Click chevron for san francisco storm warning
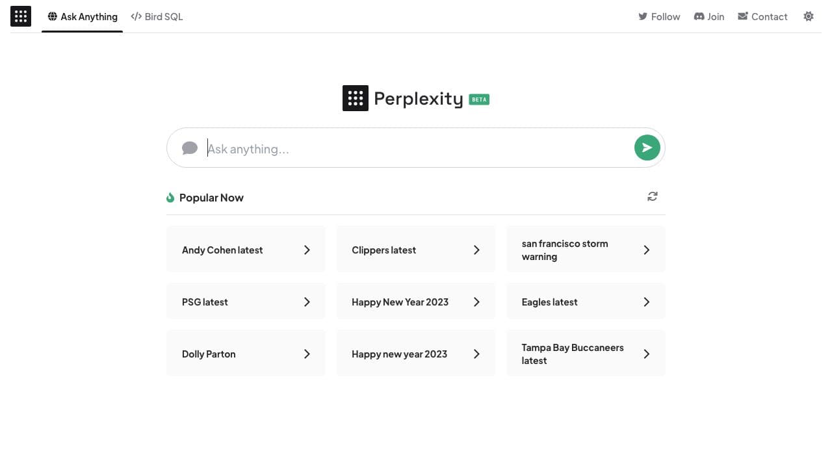 [x=646, y=250]
